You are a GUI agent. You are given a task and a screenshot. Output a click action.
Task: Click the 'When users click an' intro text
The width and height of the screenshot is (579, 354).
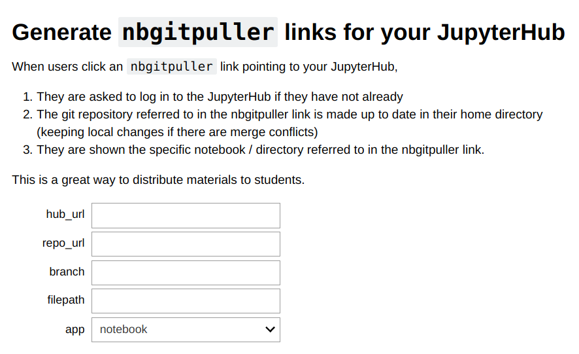click(67, 67)
